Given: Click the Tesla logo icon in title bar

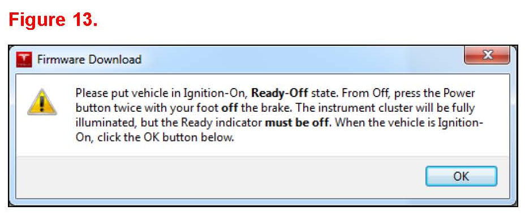Looking at the screenshot, I should pos(24,60).
